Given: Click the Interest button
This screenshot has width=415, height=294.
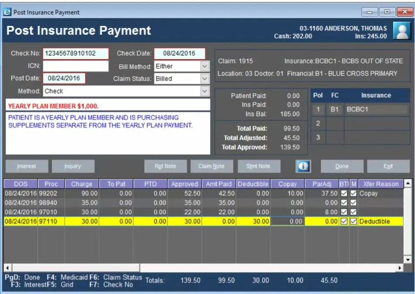Looking at the screenshot, I should (27, 166).
